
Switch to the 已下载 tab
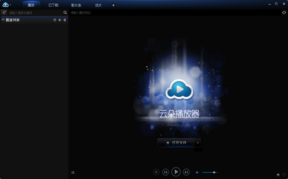53,5
